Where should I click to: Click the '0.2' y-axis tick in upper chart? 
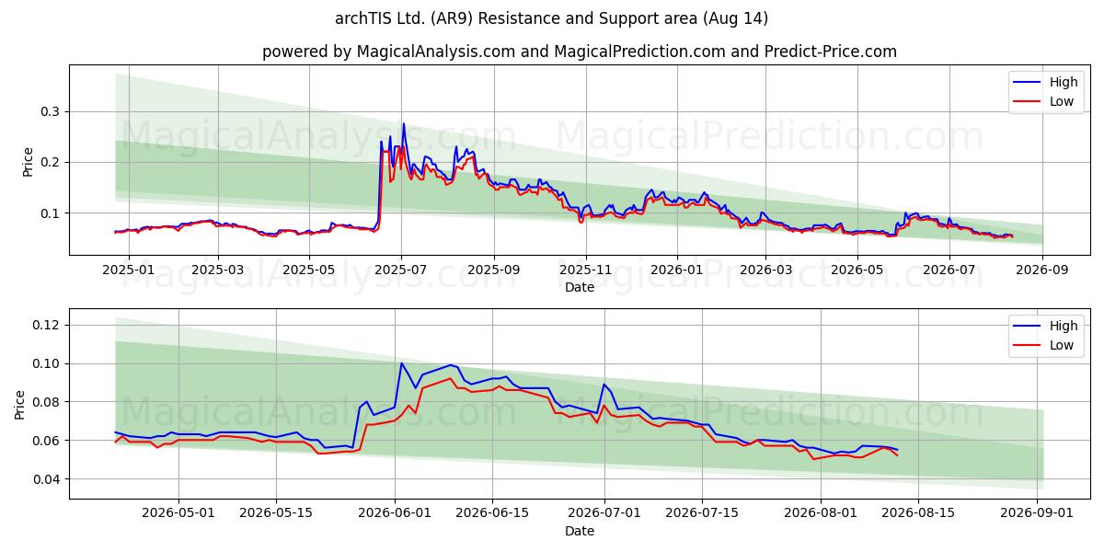tap(52, 162)
